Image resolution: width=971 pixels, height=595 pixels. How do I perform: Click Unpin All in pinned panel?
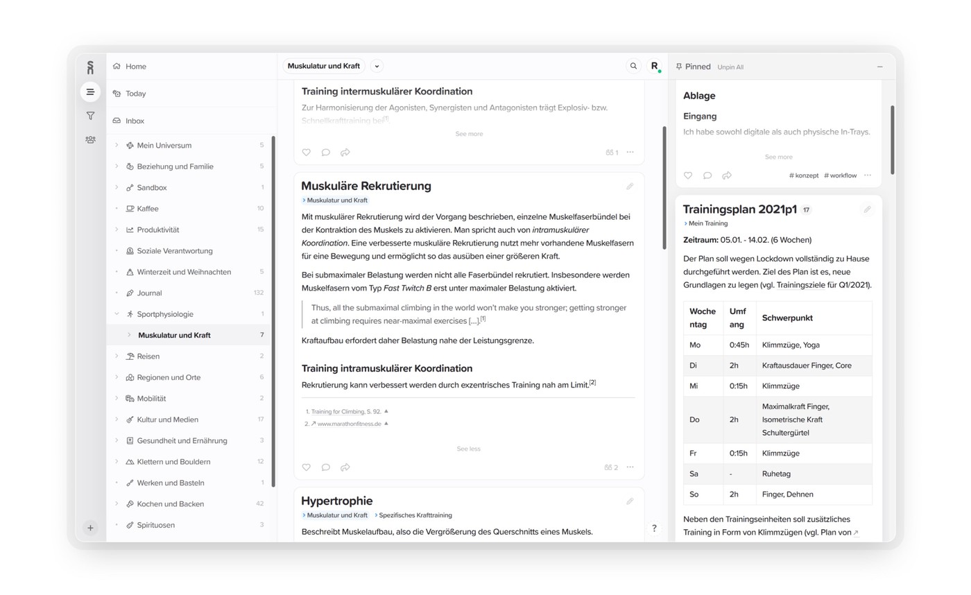pos(730,67)
